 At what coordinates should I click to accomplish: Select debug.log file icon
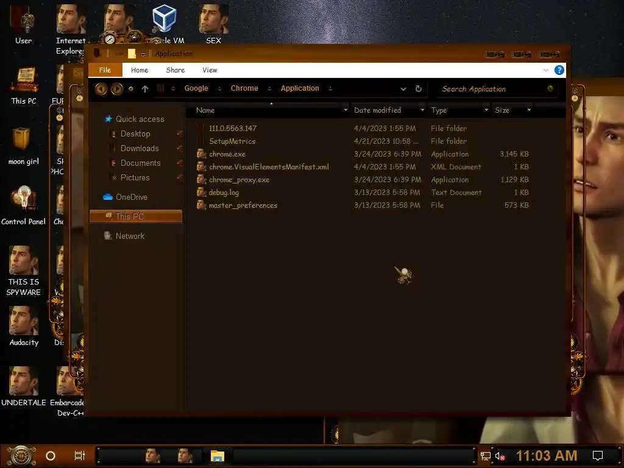click(x=201, y=192)
